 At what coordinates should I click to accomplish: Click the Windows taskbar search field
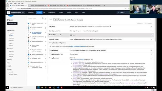tap(23, 87)
